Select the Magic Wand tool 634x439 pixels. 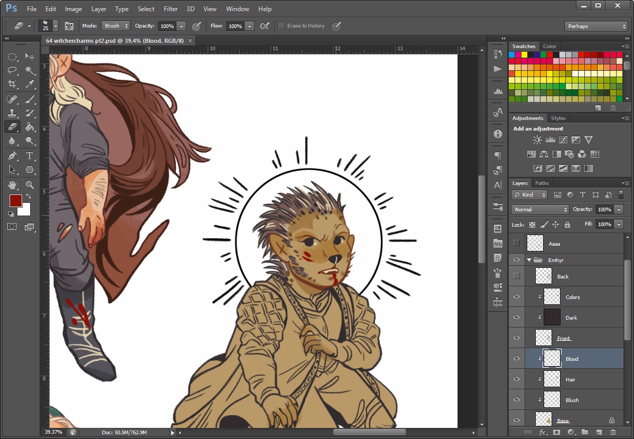(30, 70)
